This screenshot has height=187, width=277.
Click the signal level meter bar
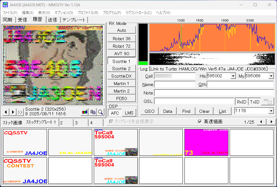pyautogui.click(x=143, y=44)
